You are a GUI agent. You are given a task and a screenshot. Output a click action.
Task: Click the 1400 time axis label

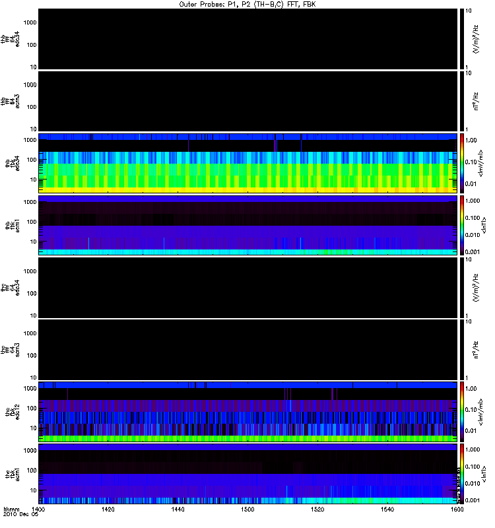38,509
